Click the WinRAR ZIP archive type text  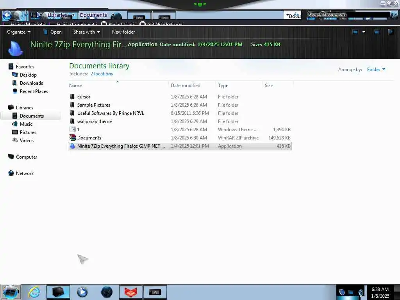(238, 138)
